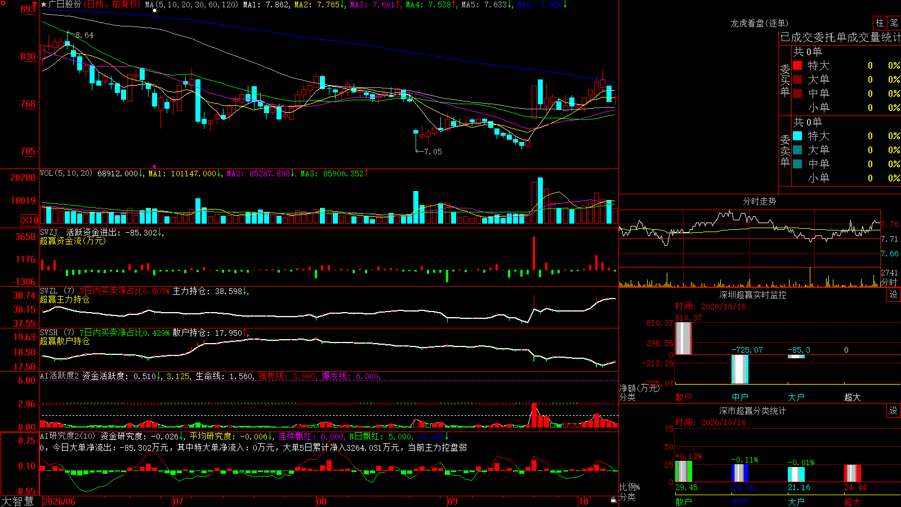Click the SVZL (7) indicator label
901x507 pixels.
pyautogui.click(x=57, y=291)
